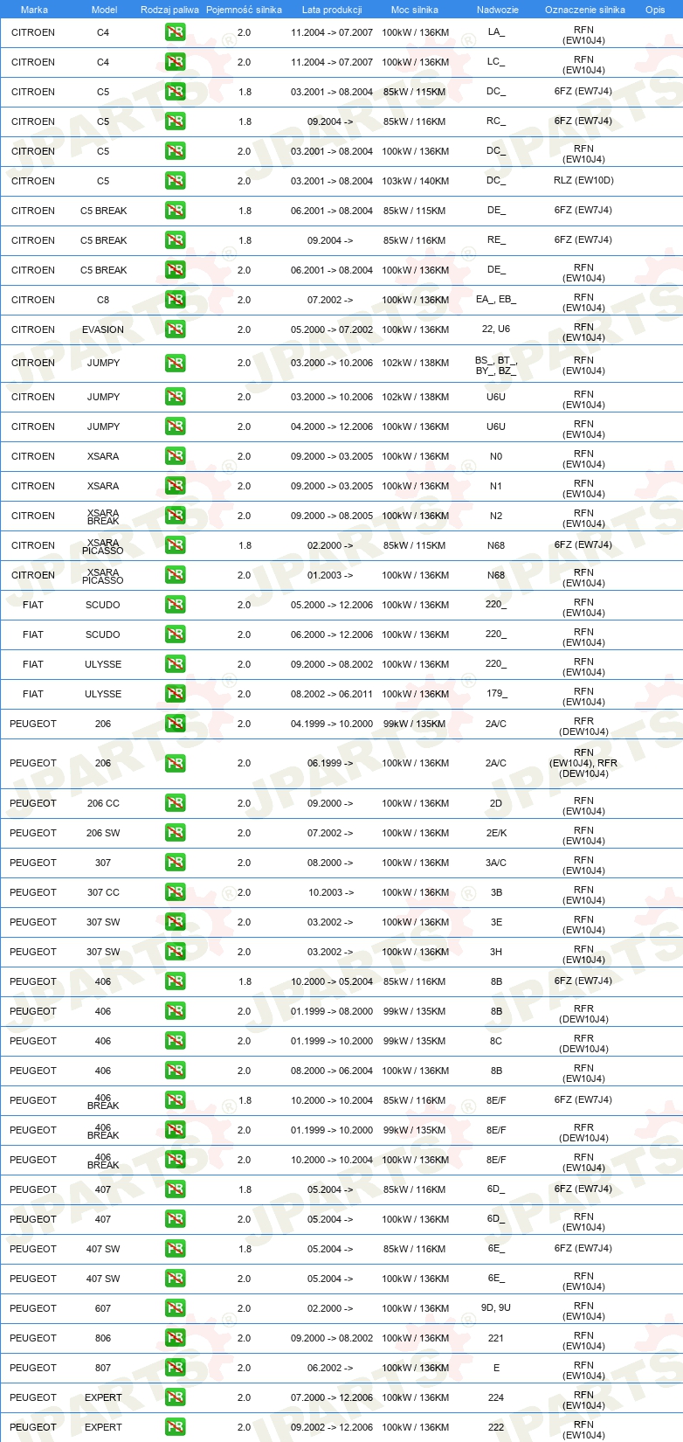Select the 807 model cell

[x=103, y=1368]
